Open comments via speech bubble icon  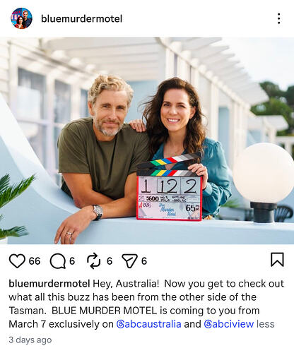pos(58,261)
